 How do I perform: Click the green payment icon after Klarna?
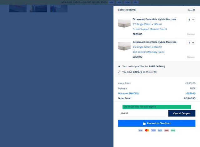pos(173,130)
